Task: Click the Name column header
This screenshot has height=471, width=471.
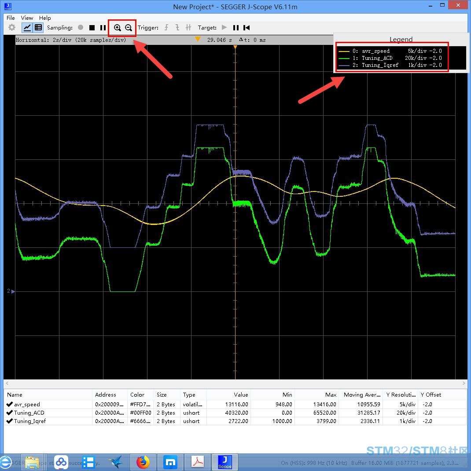Action: tap(48, 395)
